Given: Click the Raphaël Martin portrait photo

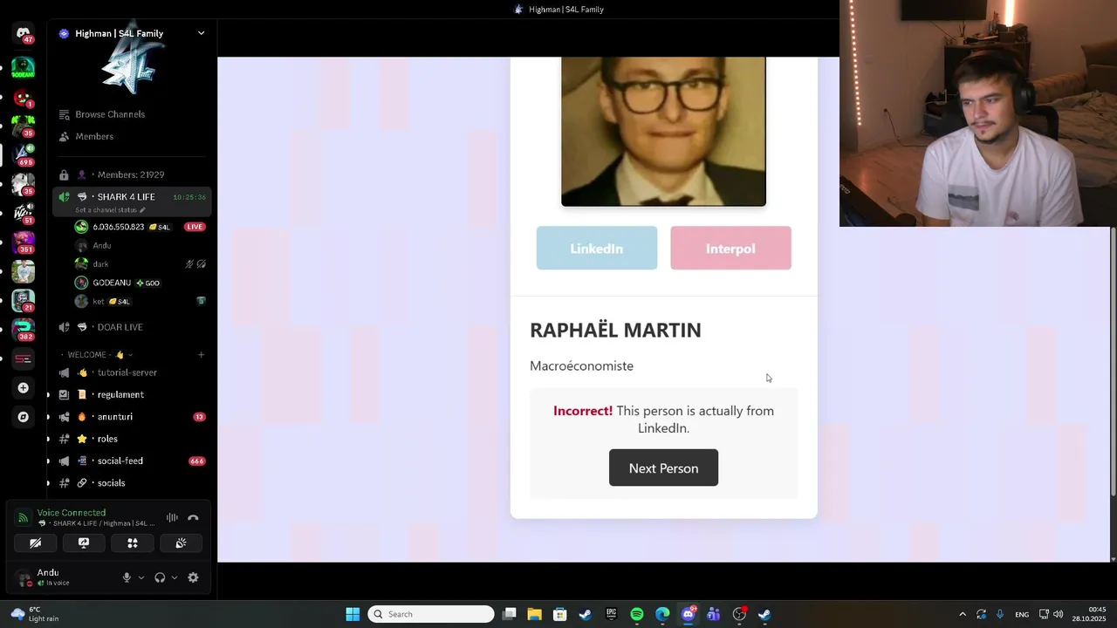Looking at the screenshot, I should tap(663, 132).
